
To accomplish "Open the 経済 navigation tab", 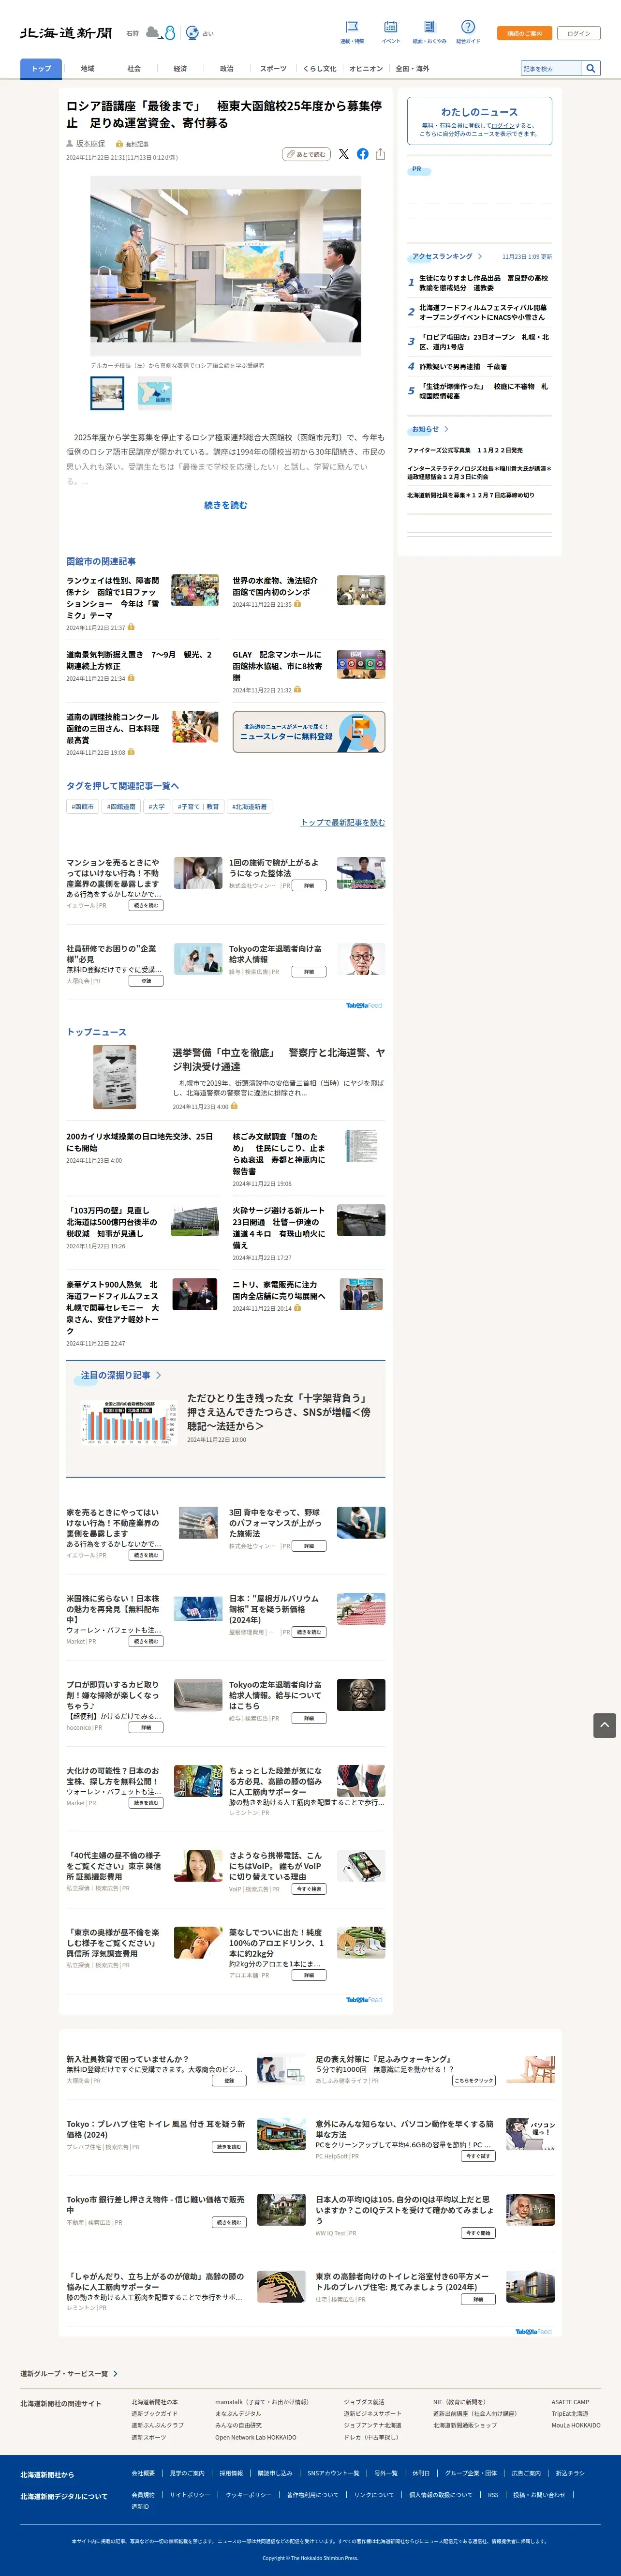I will point(180,68).
